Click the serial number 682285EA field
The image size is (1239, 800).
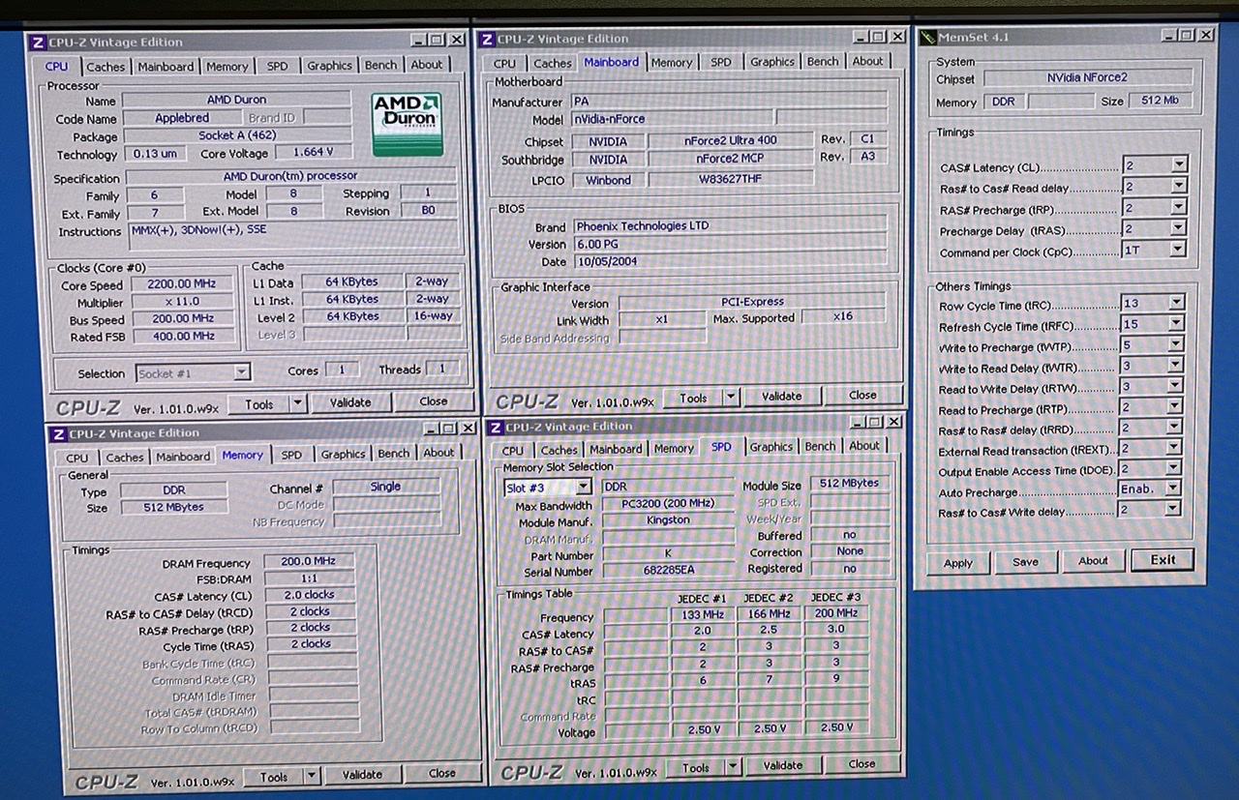pos(668,571)
